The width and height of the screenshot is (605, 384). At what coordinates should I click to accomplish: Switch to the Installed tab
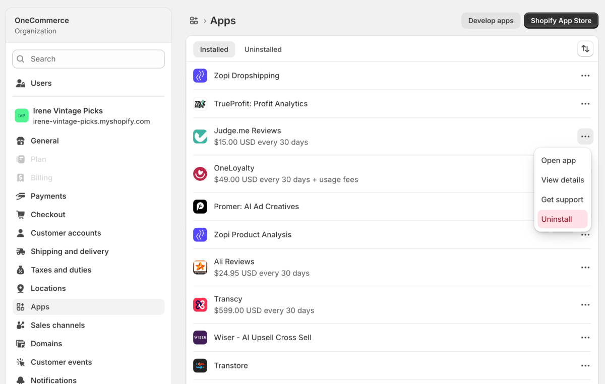214,49
